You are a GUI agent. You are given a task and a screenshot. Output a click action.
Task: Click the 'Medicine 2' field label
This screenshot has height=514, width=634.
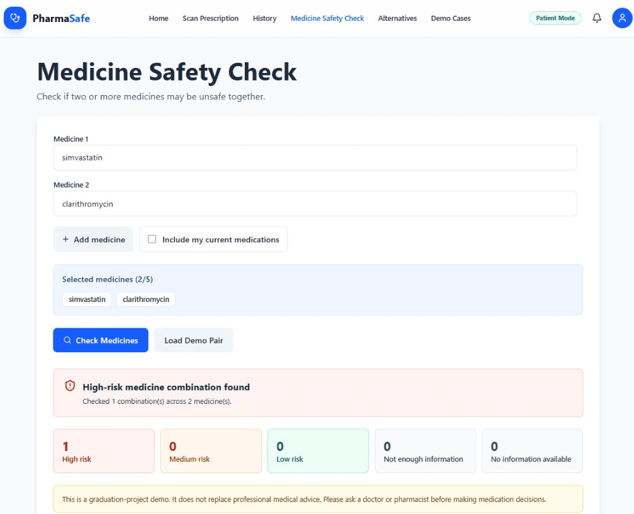point(71,185)
